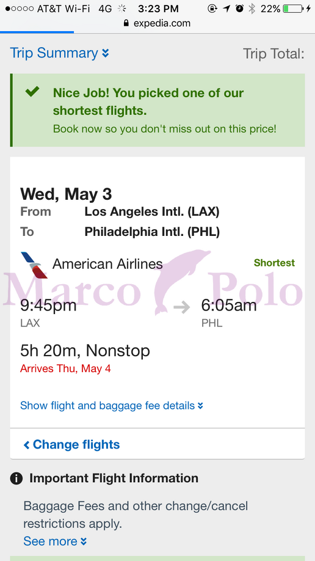Tap the gray arrow between flight times

[x=182, y=307]
